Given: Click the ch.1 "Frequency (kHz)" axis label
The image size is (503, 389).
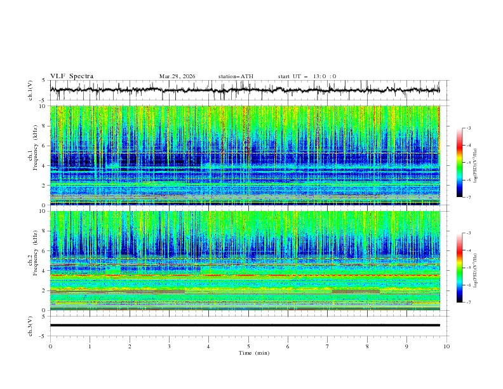Looking at the screenshot, I should coord(36,147).
